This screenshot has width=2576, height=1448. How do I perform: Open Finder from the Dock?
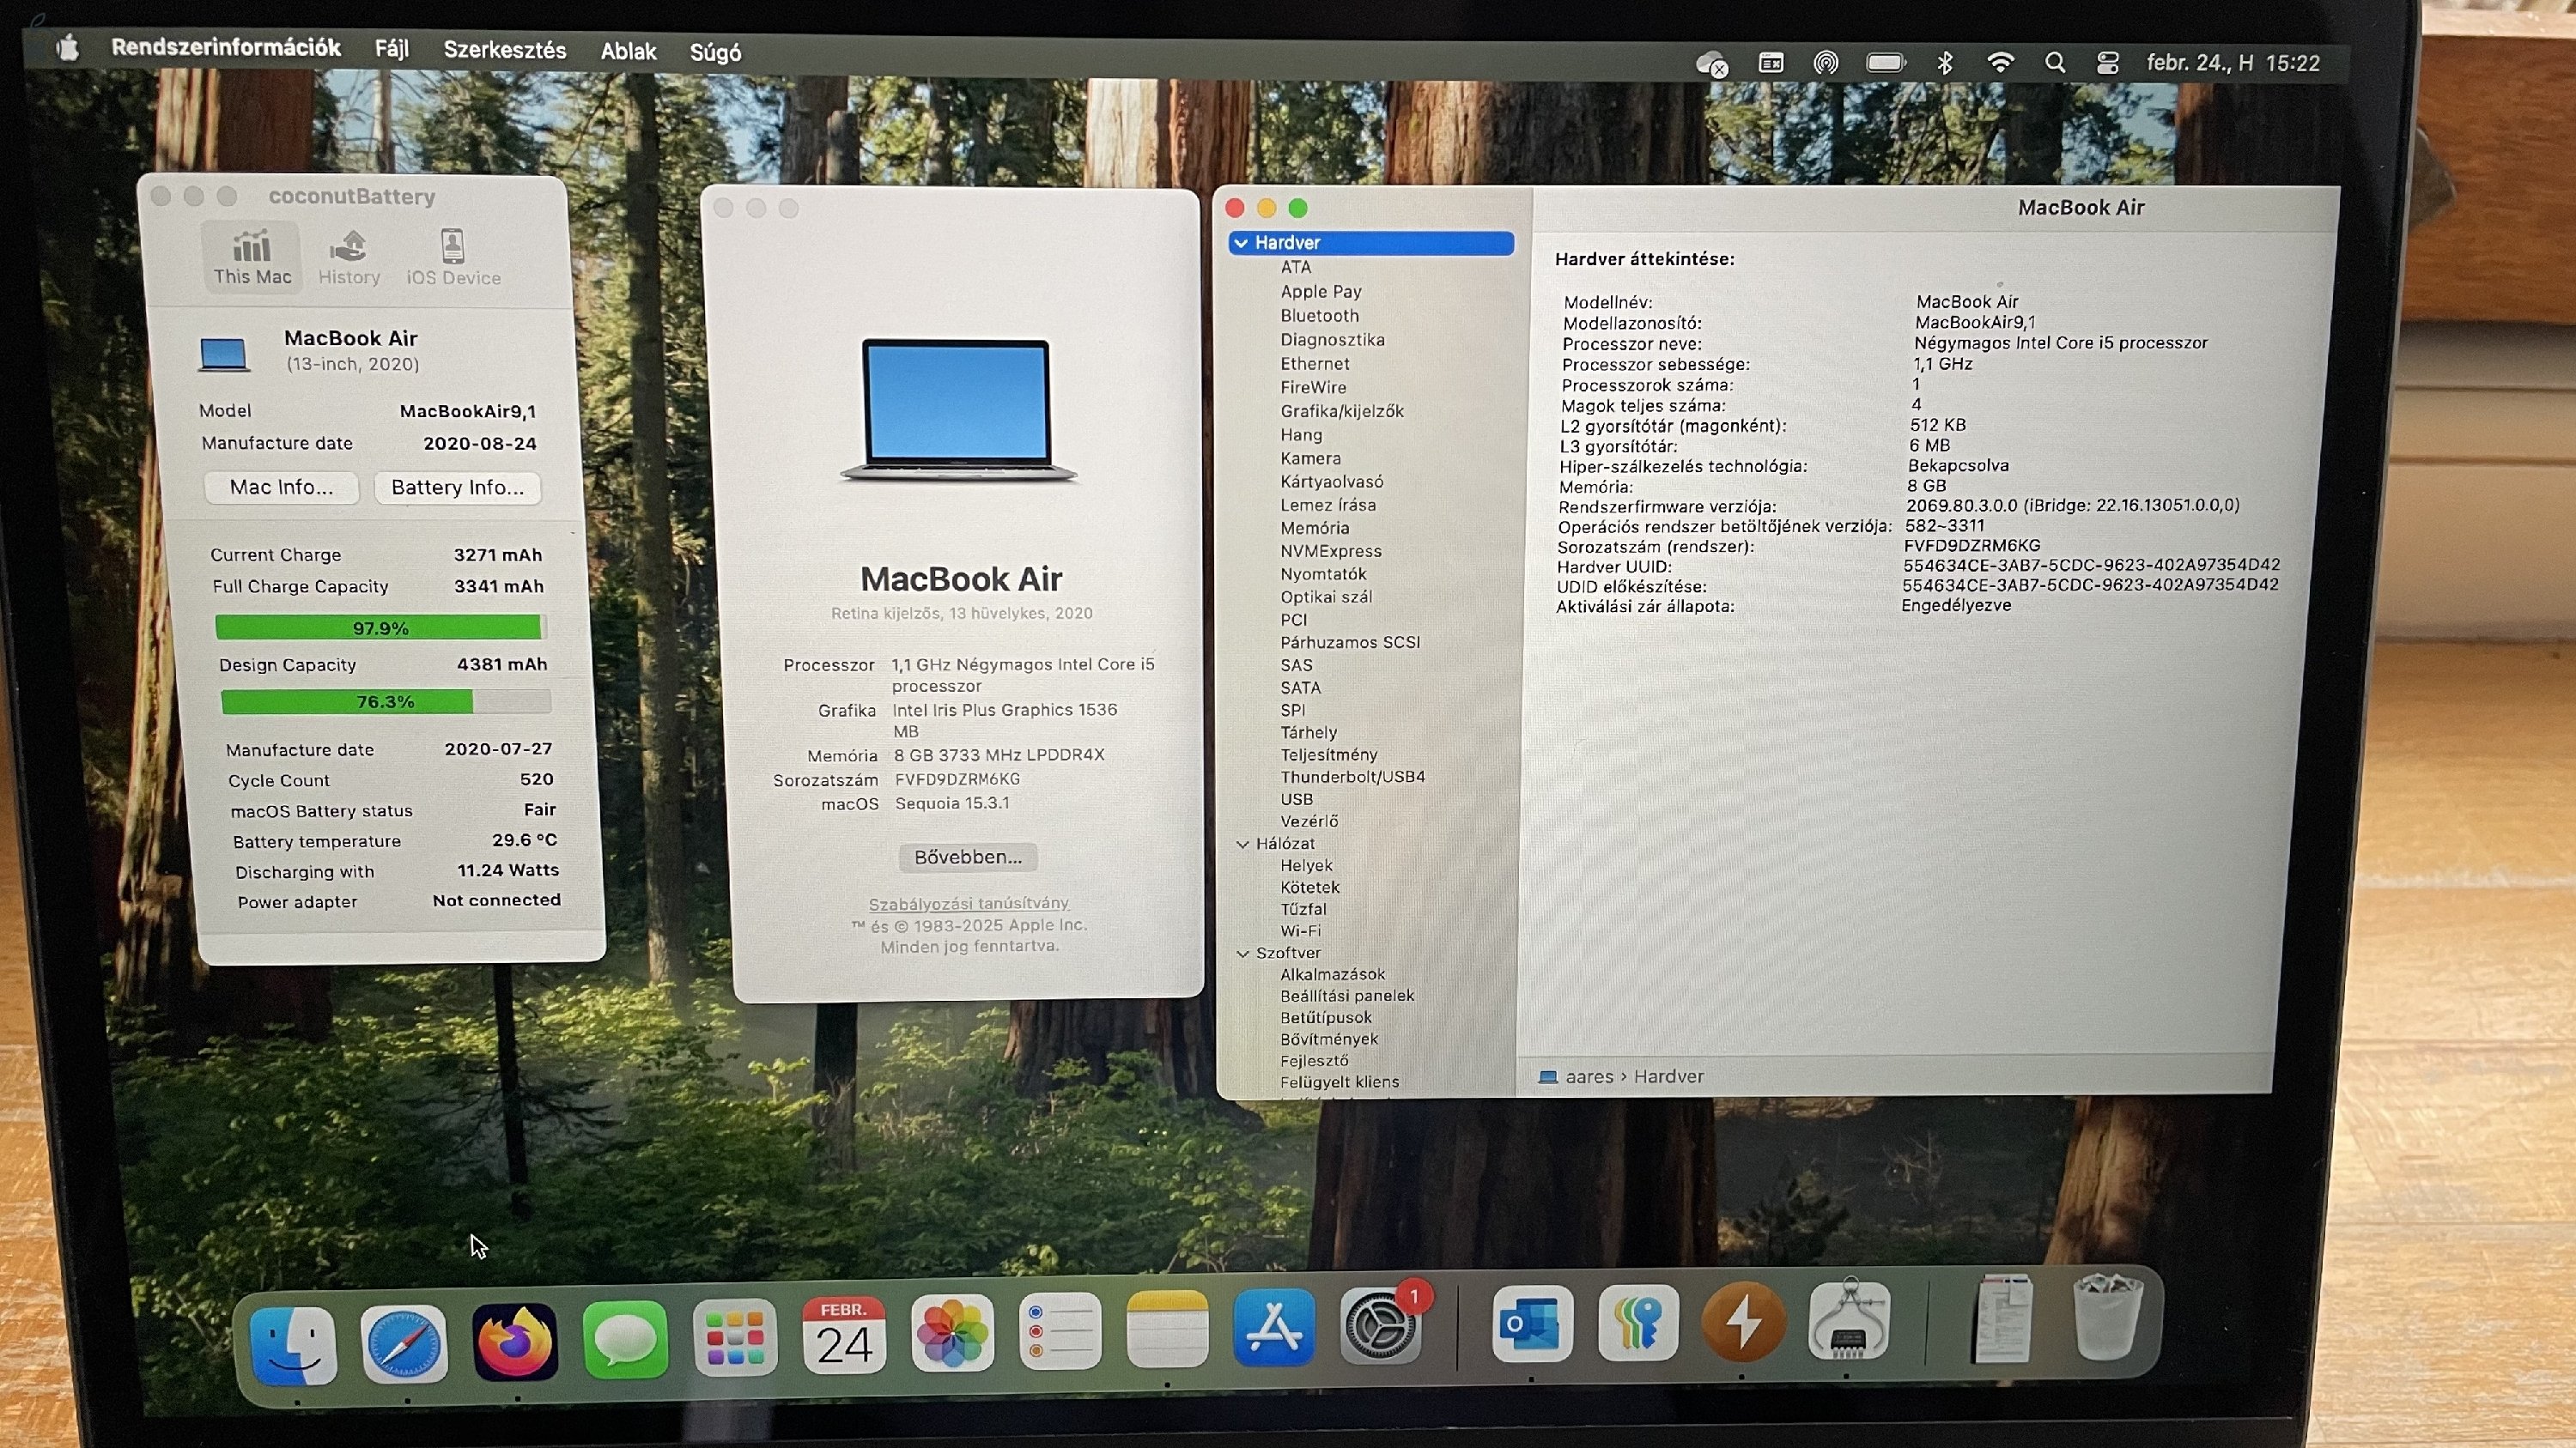[293, 1346]
